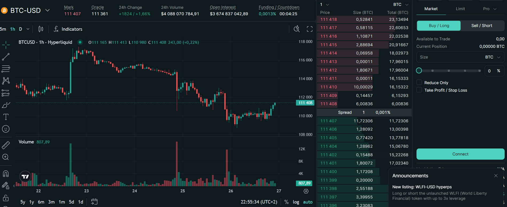Open the go to date calendar
507x207 pixels.
[x=94, y=202]
